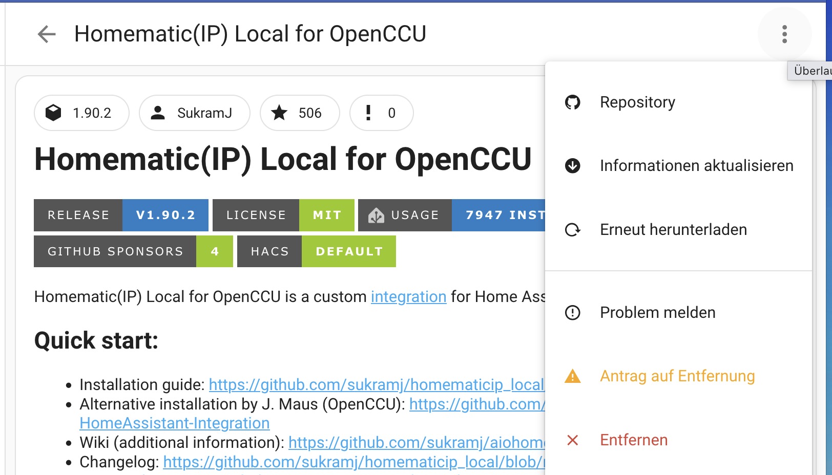Click the red X remove icon

[572, 440]
